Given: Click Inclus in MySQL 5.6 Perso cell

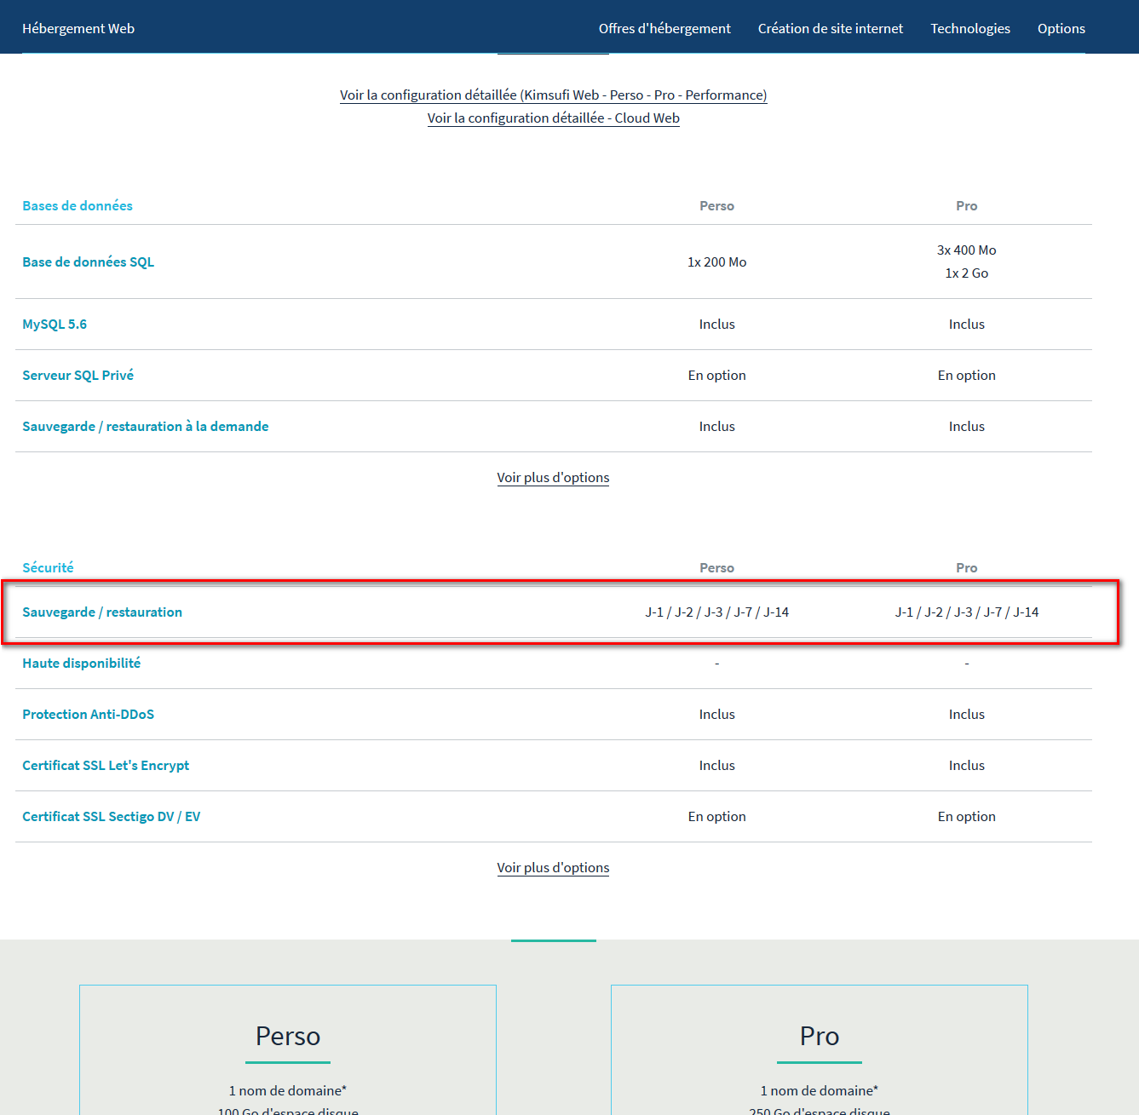Looking at the screenshot, I should click(717, 324).
